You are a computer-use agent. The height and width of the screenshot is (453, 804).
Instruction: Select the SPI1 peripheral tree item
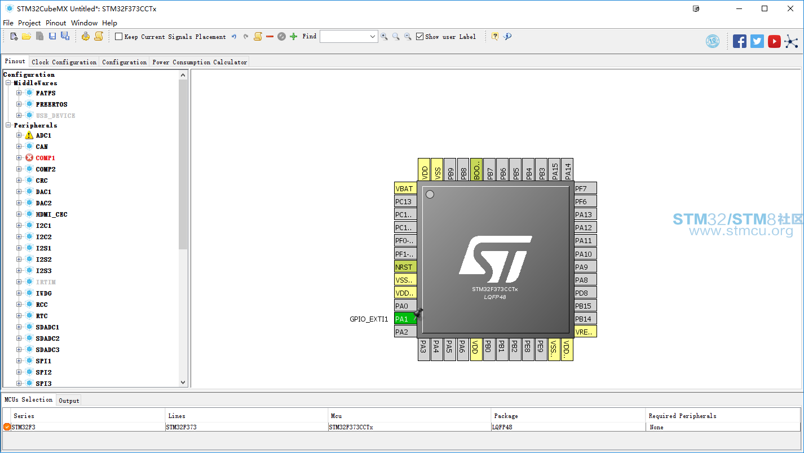[x=43, y=361]
